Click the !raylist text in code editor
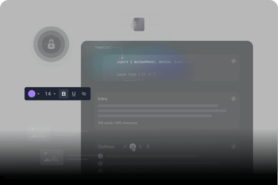 point(102,47)
